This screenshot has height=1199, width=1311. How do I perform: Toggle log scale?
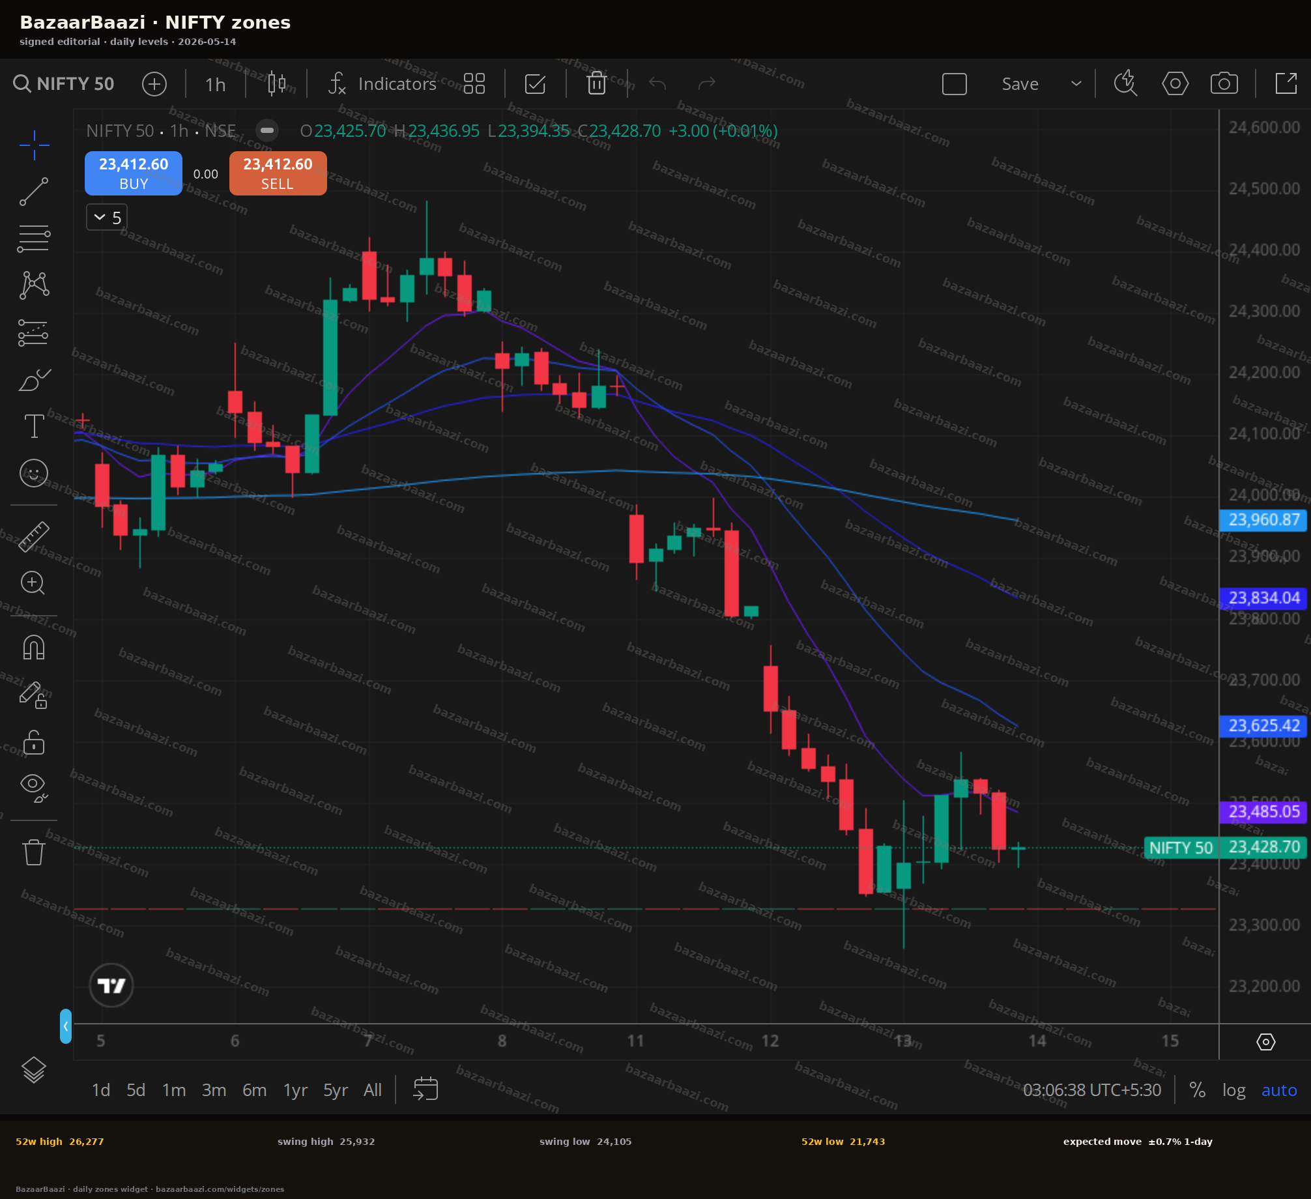(1233, 1090)
